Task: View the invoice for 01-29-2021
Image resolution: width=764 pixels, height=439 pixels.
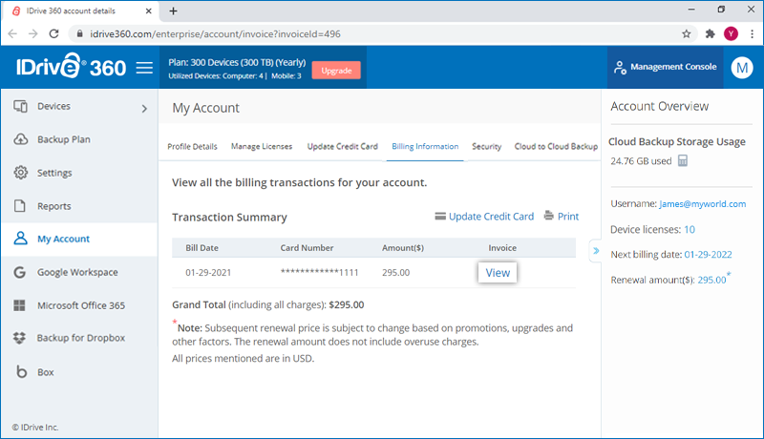Action: click(x=498, y=272)
